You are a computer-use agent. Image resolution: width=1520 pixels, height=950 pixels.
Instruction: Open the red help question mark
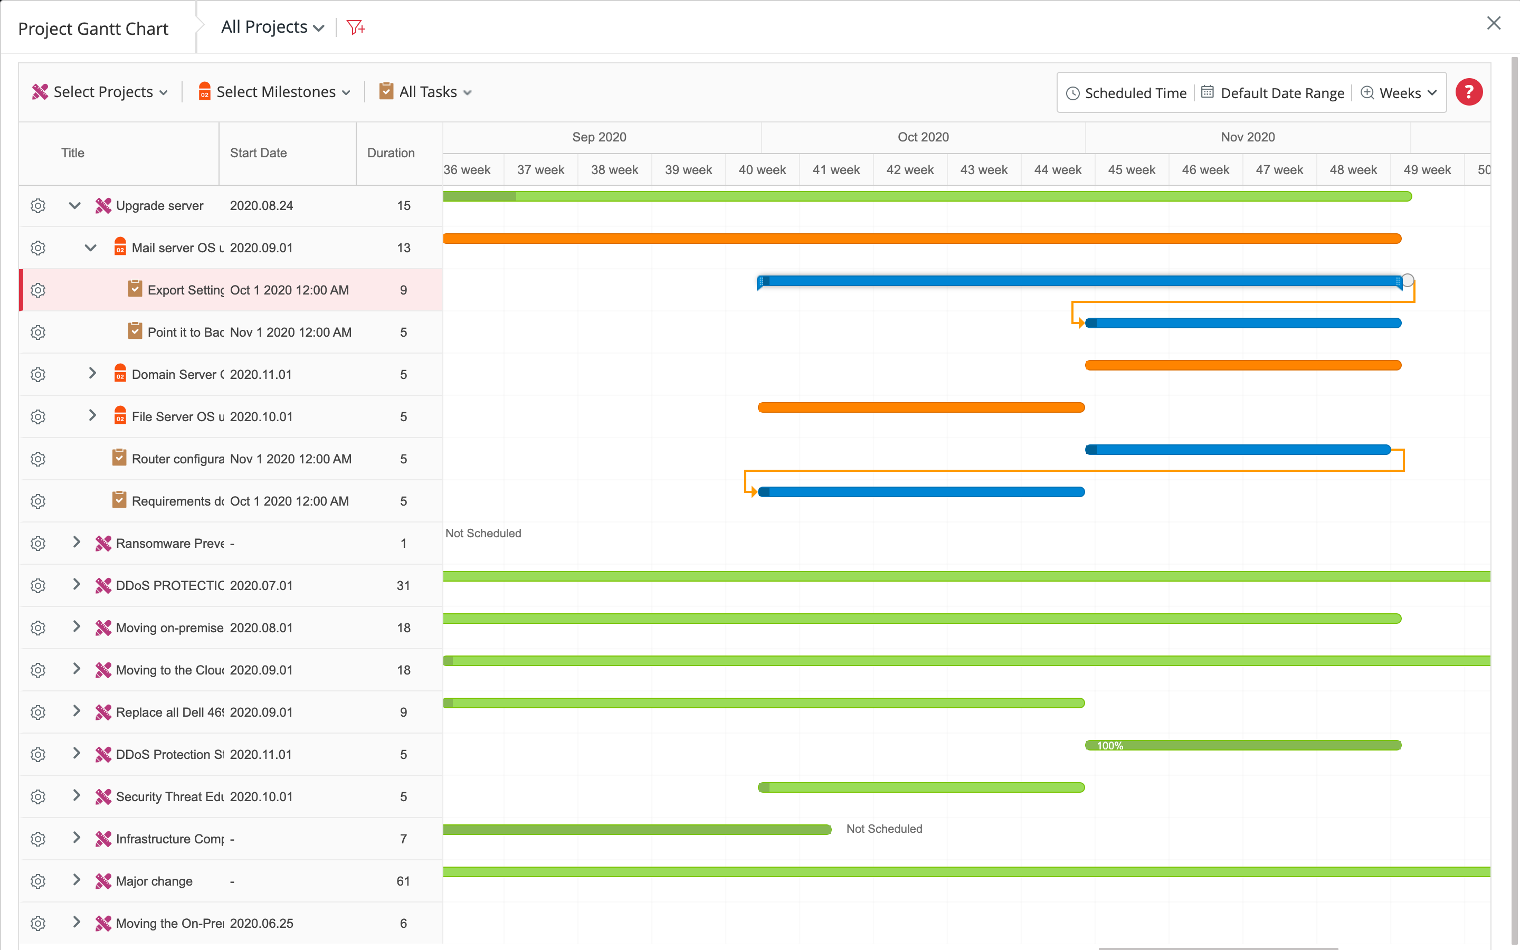(x=1468, y=92)
